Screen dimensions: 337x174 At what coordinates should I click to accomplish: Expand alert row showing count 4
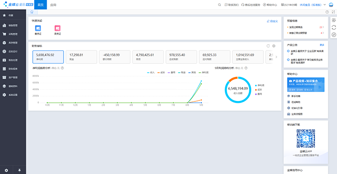point(306,33)
